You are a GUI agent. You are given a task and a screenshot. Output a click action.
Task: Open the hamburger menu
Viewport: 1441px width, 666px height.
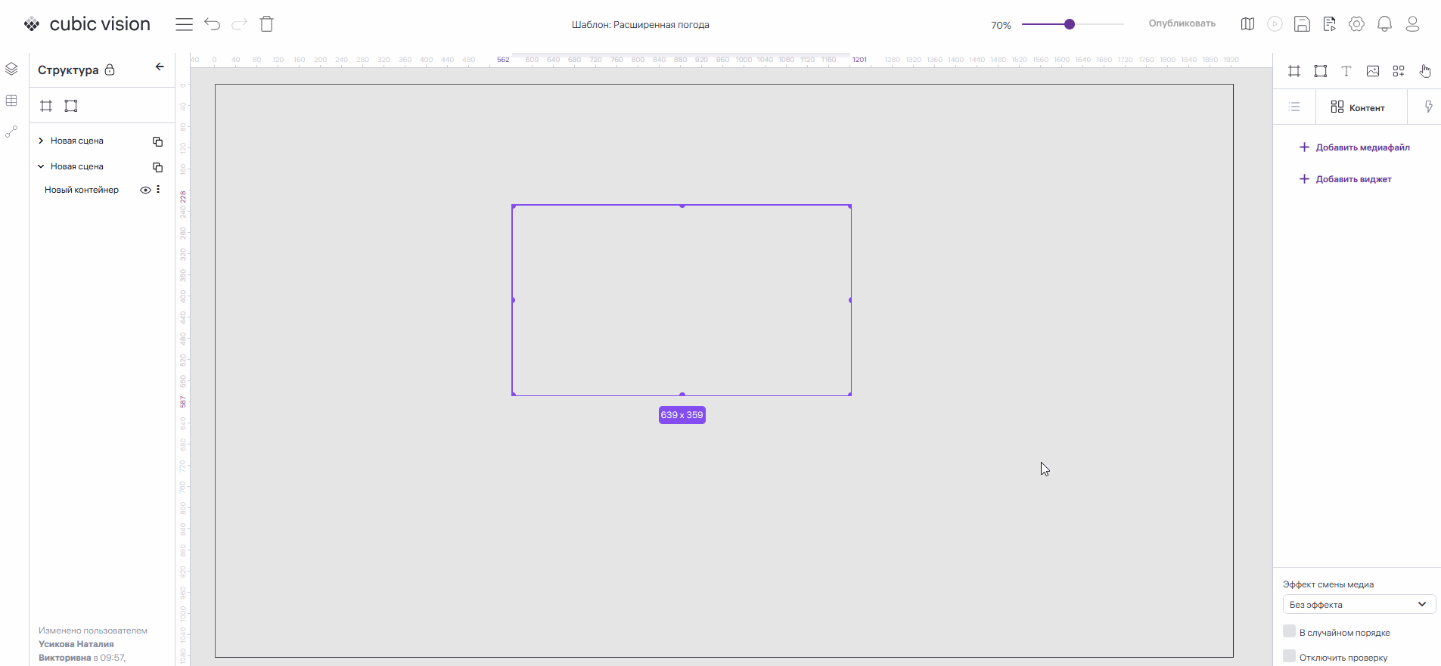point(184,24)
